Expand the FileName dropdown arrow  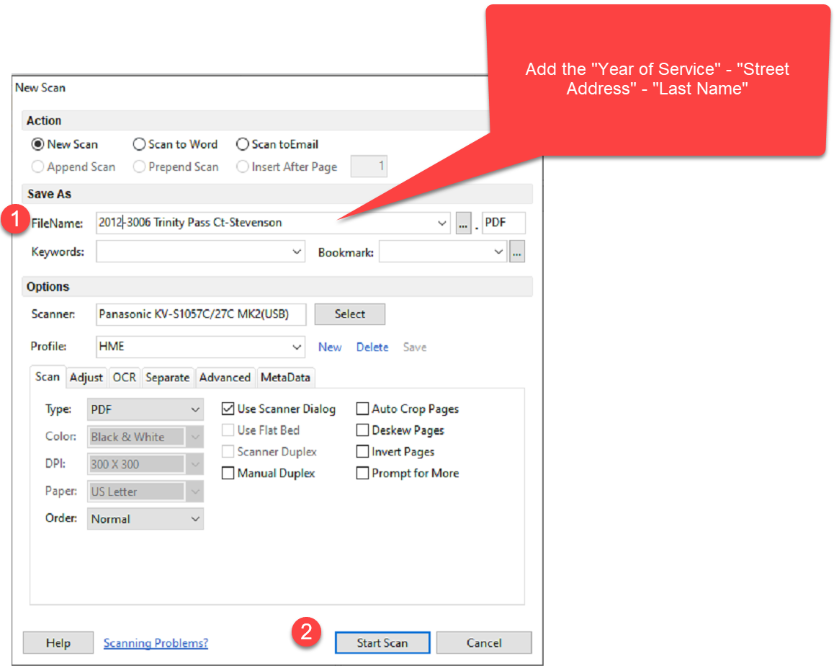tap(442, 223)
